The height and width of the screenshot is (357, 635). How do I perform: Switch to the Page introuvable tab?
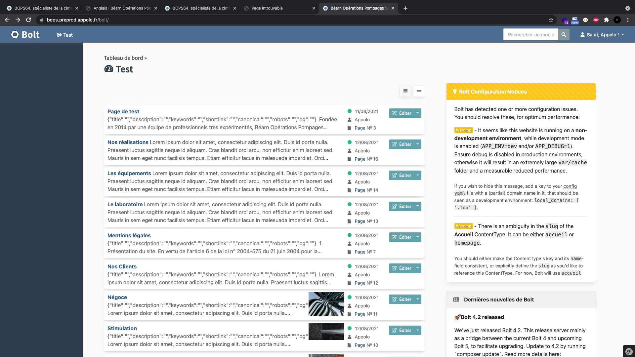click(267, 8)
